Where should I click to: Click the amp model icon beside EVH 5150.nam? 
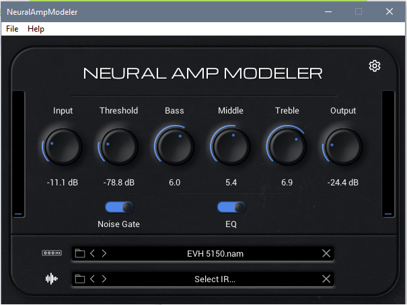pyautogui.click(x=52, y=253)
